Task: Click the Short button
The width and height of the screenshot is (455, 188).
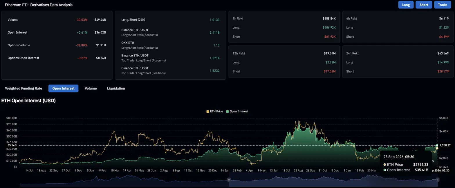Action: pos(424,5)
